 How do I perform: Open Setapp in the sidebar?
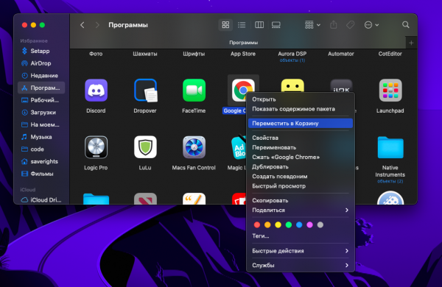click(41, 51)
